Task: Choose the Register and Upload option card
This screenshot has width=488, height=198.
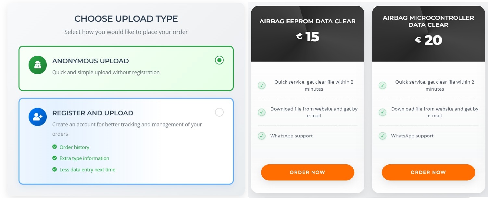Action: pyautogui.click(x=126, y=141)
